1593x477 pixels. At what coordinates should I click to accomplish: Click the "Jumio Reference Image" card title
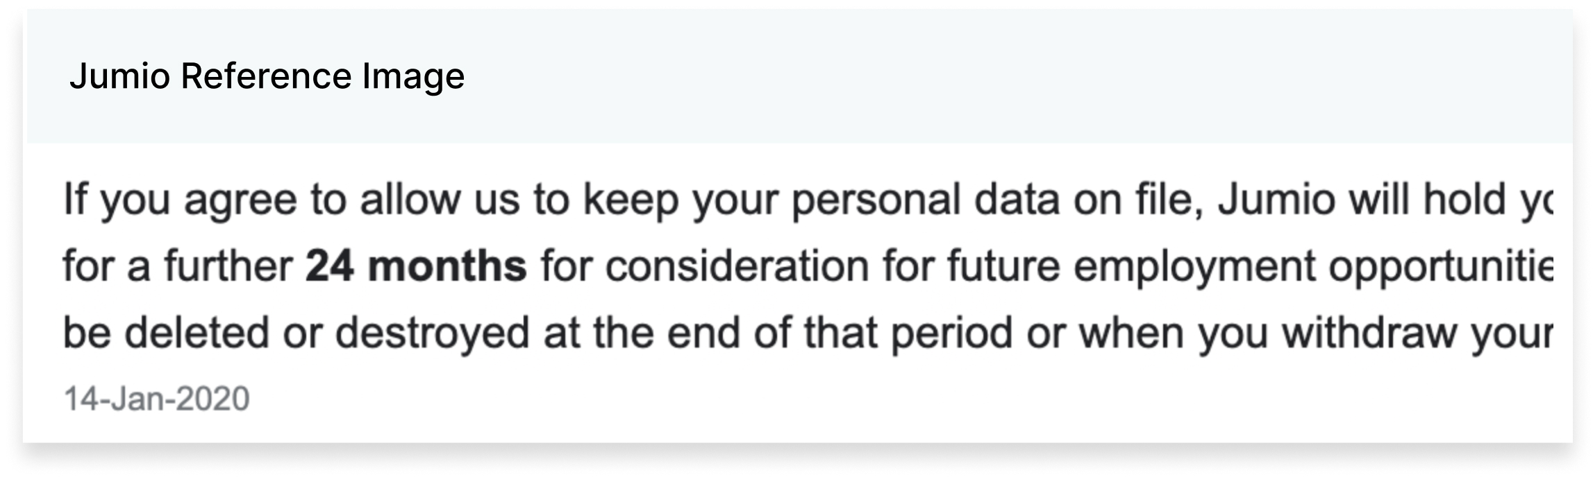(267, 76)
